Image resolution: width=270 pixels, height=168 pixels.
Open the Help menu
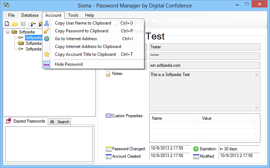tap(89, 15)
